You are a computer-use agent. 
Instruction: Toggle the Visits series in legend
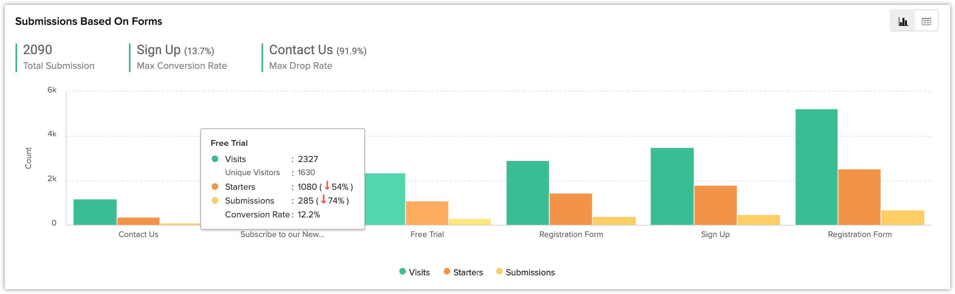414,272
